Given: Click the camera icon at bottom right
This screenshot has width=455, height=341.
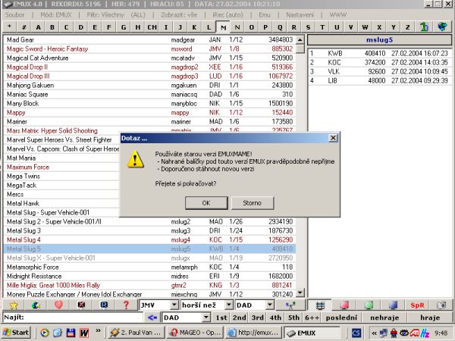Looking at the screenshot, I should (x=441, y=305).
